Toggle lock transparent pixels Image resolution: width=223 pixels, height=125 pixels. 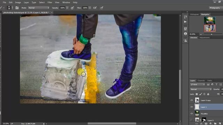click(197, 94)
